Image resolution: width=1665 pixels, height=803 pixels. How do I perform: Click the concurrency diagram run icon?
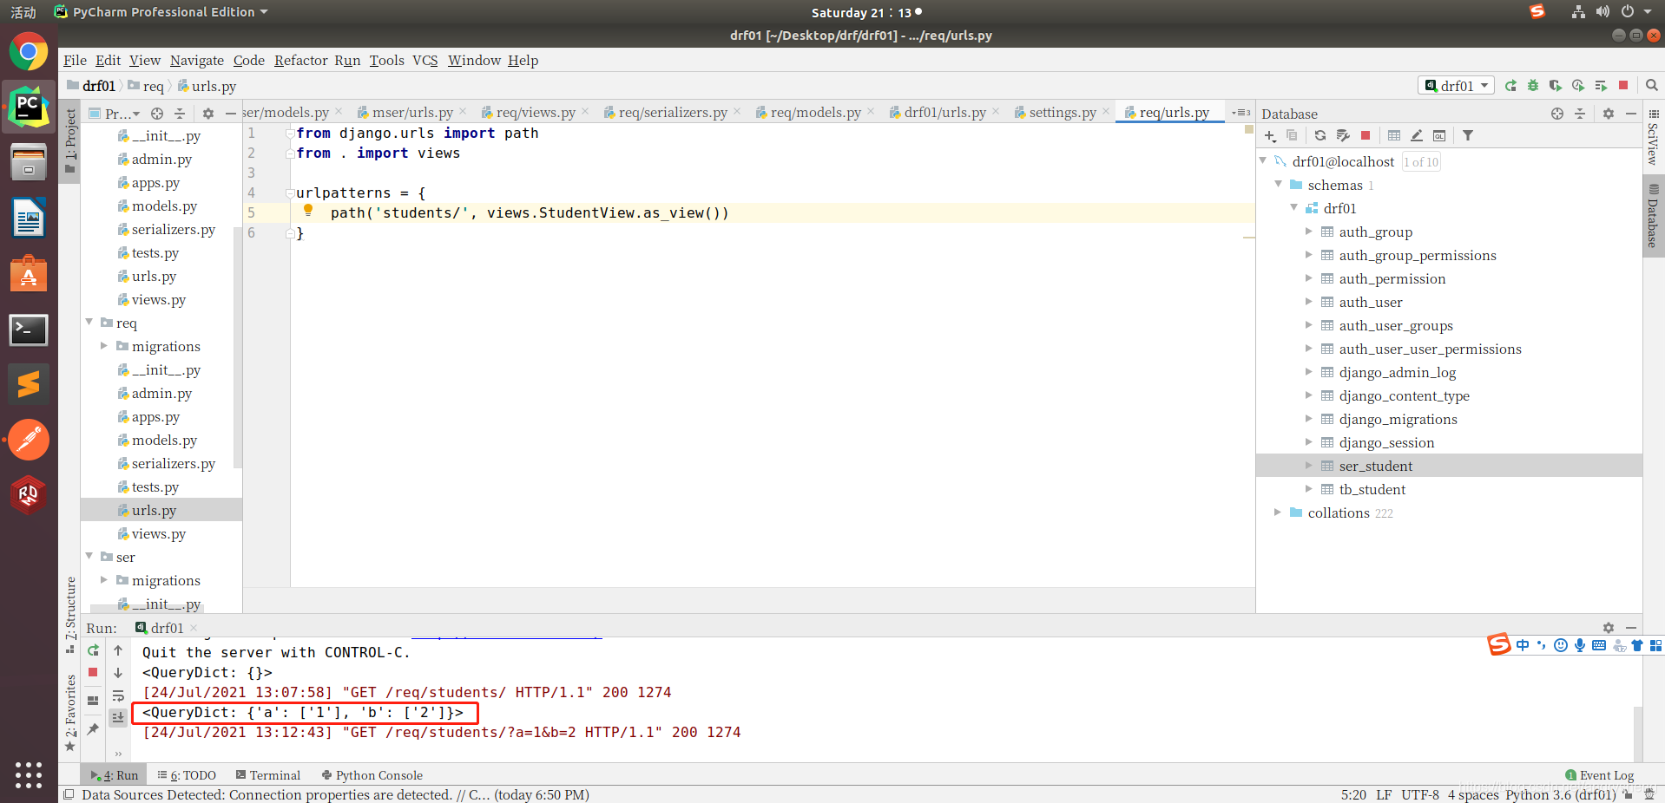click(1601, 86)
